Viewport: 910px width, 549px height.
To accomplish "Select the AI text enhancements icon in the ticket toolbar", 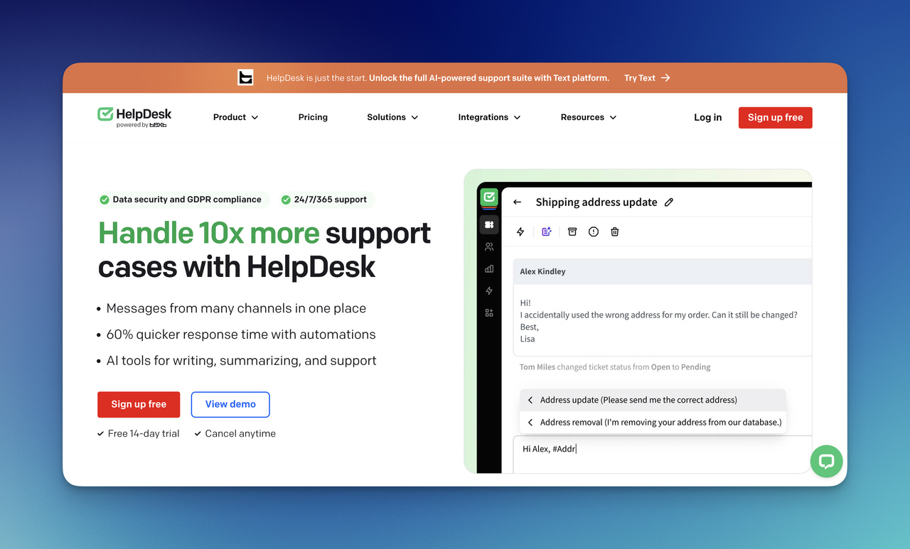I will [x=546, y=231].
